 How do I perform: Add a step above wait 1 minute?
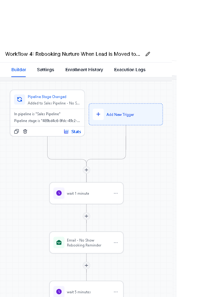pos(86,170)
